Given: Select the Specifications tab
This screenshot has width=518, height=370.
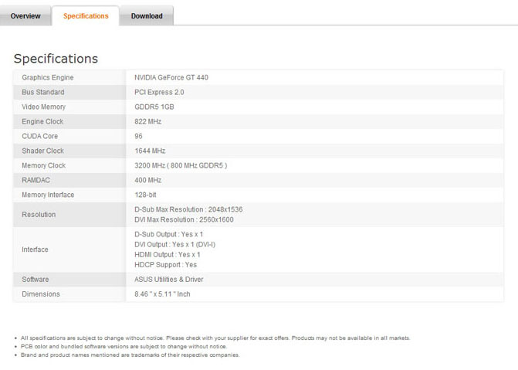Looking at the screenshot, I should click(x=86, y=15).
